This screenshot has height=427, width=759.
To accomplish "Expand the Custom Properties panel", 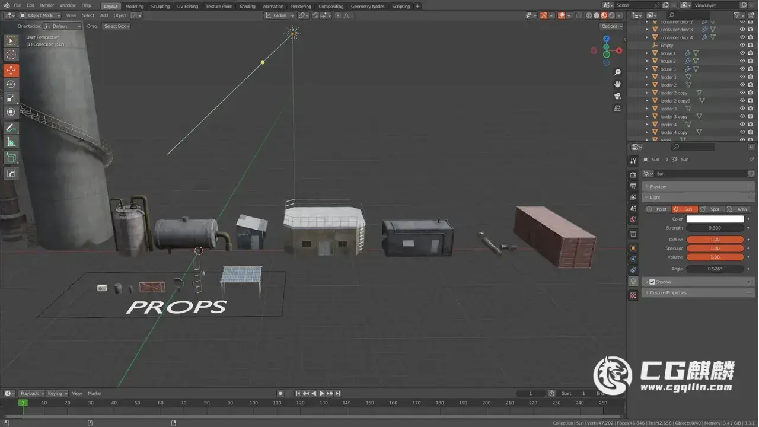I will coord(668,292).
